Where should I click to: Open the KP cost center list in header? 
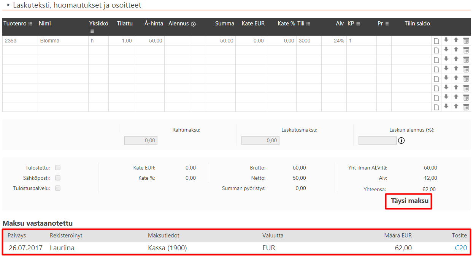(358, 24)
